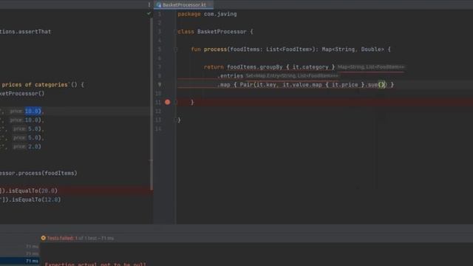Viewport: 473px width, 266px height.
Task: Click 'it.value.map' on line 9
Action: (302, 85)
